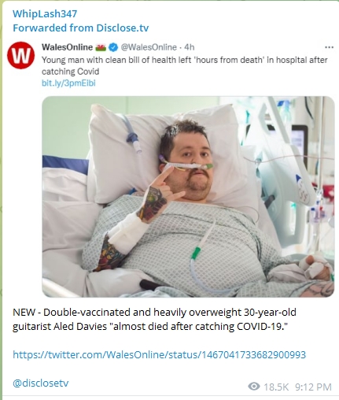Click the @WalesOnline handle

(149, 47)
